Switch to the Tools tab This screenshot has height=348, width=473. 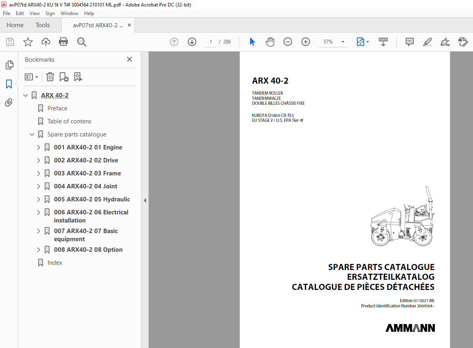(43, 25)
